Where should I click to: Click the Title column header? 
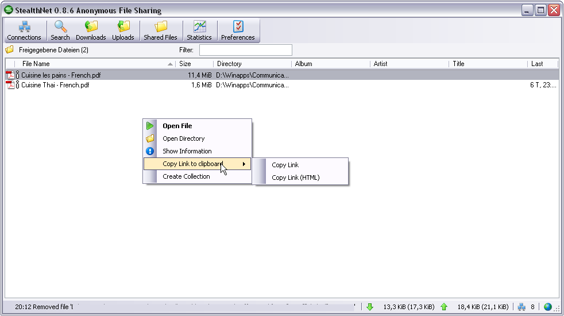[x=488, y=64]
